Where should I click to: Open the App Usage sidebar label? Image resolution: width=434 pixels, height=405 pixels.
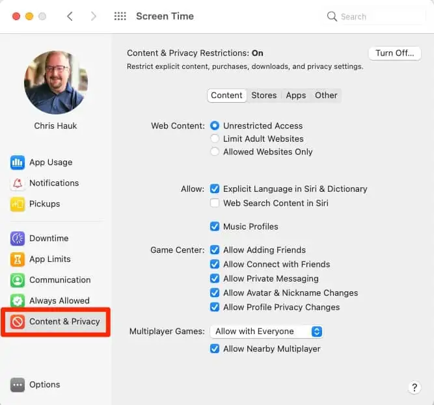click(x=51, y=163)
